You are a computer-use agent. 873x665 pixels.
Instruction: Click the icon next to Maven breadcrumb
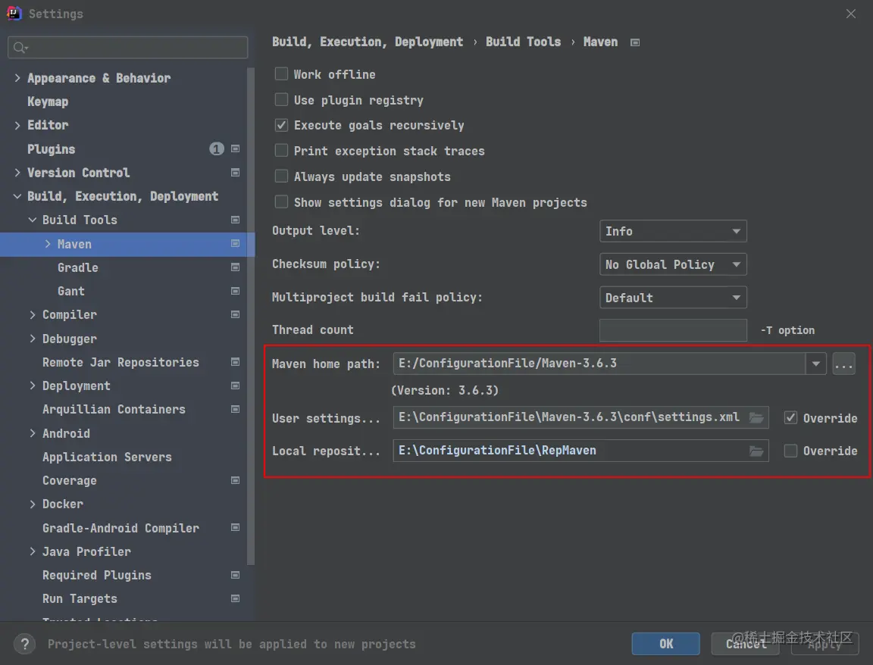pos(635,42)
